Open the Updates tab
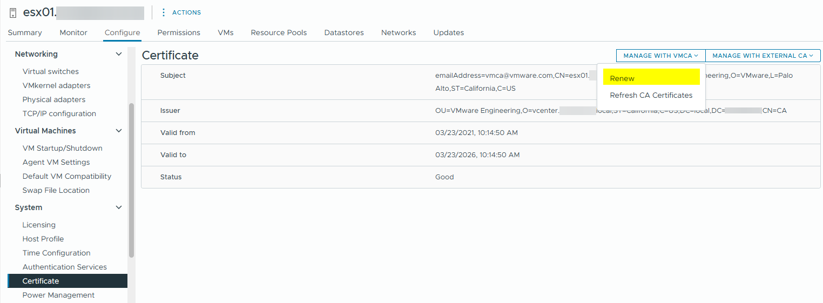Image resolution: width=823 pixels, height=303 pixels. click(x=448, y=32)
